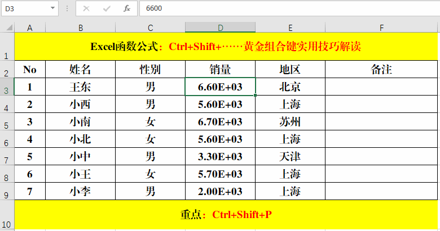
Task: Select column E header
Action: coord(290,28)
